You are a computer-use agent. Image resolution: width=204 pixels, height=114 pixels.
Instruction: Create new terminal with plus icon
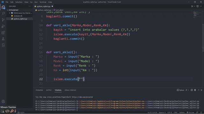[x=186, y=90]
